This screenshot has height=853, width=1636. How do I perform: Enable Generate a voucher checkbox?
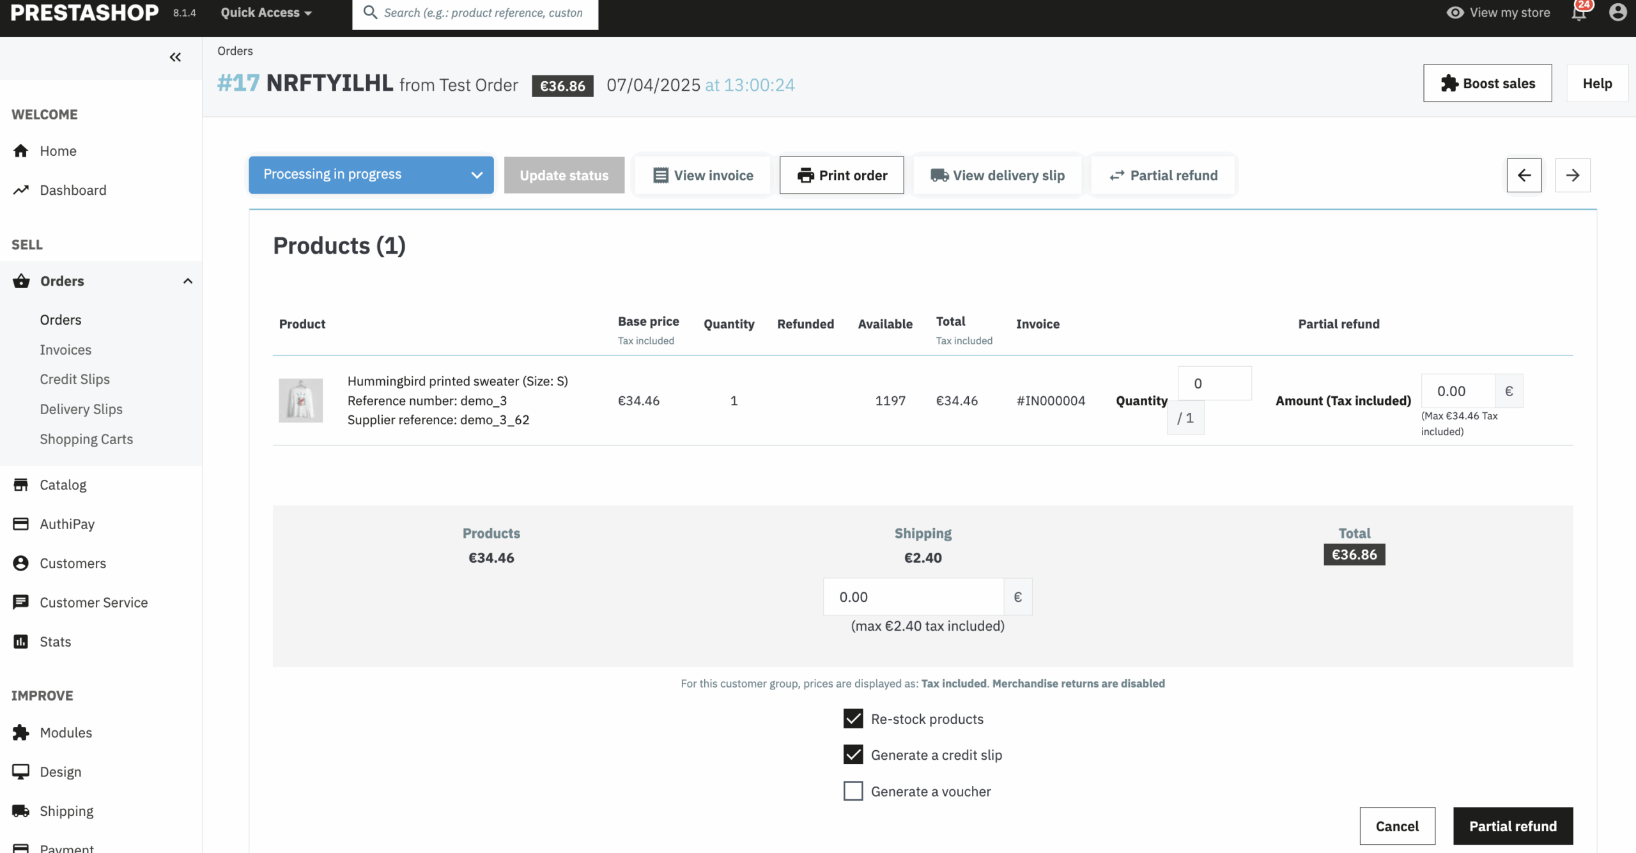[x=853, y=791]
